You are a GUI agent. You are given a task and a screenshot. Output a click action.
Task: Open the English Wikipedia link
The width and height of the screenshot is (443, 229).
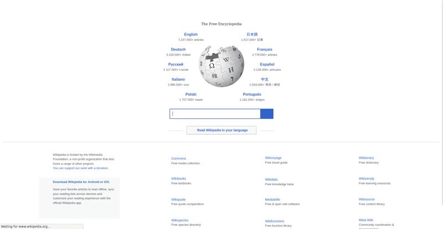pos(190,34)
